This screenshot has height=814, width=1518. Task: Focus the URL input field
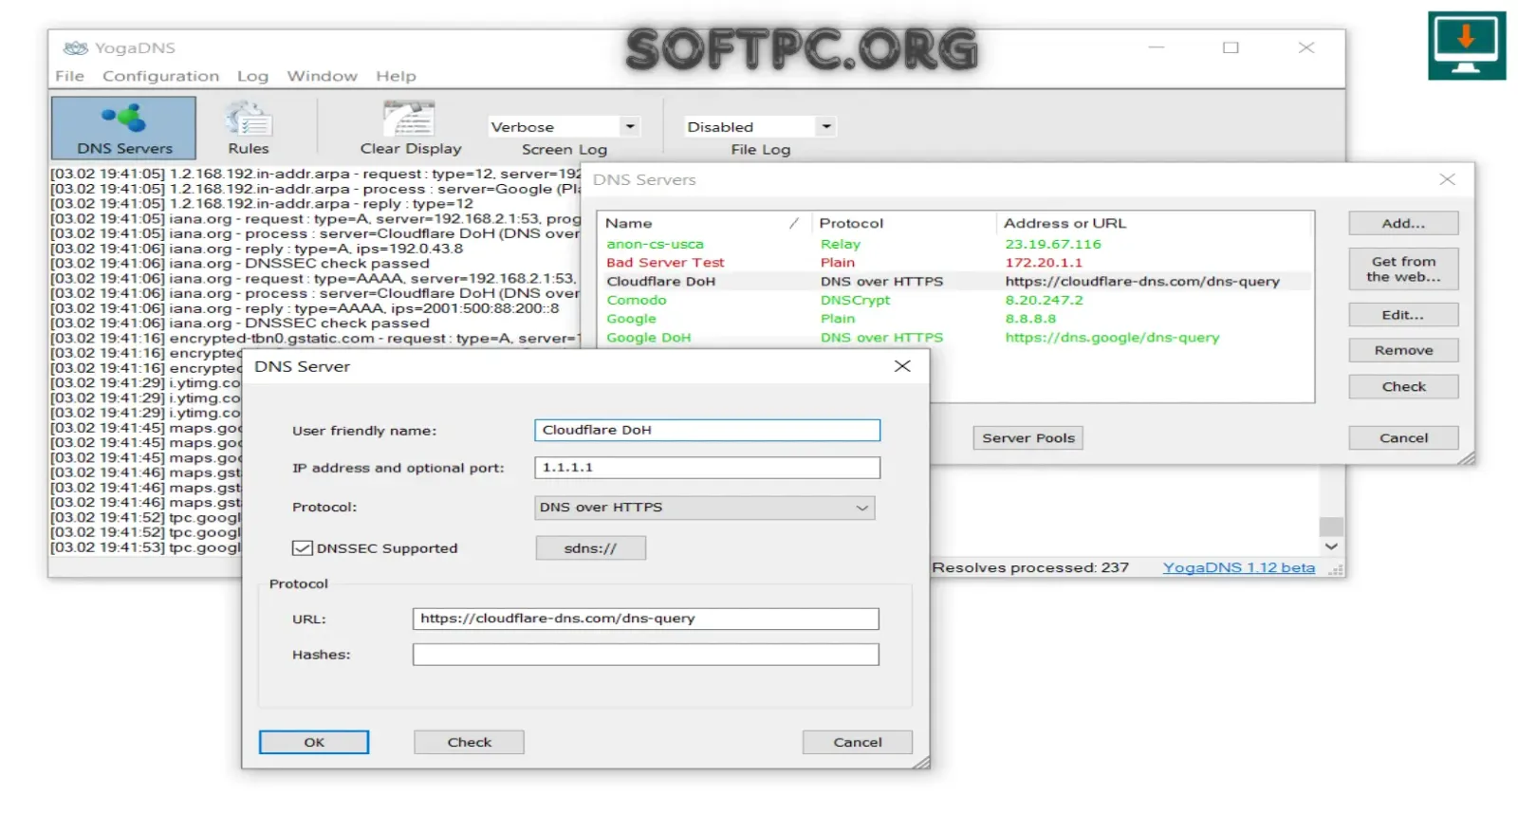point(645,619)
